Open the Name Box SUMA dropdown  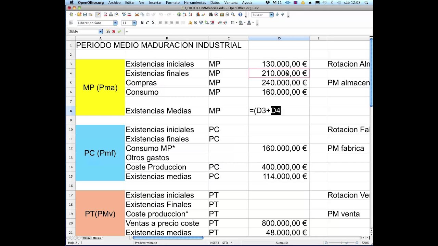tap(101, 31)
